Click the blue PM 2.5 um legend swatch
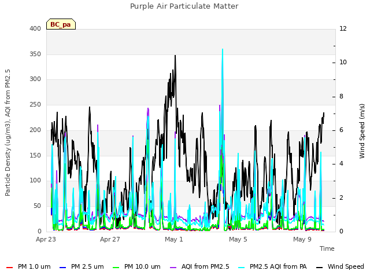The image size is (370, 278). [63, 268]
